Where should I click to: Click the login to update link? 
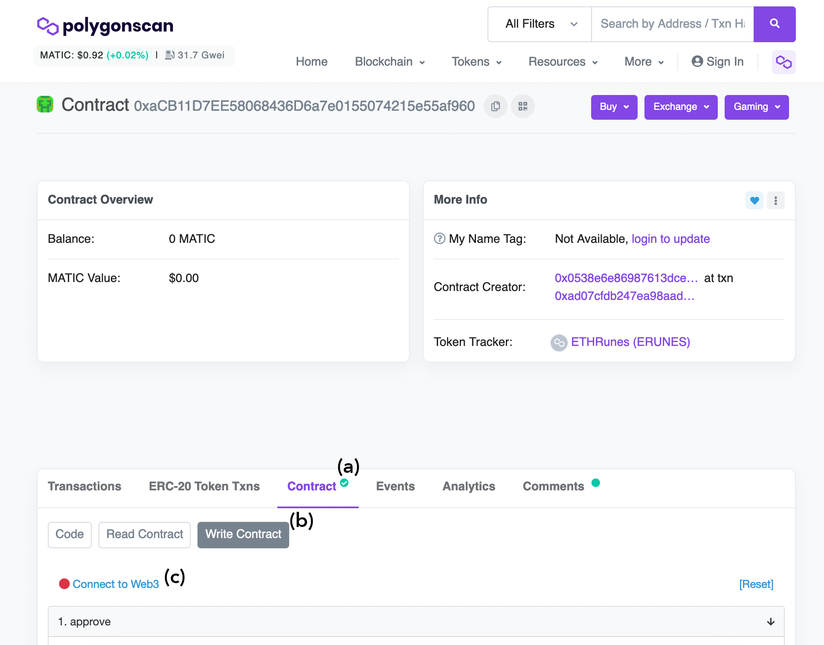[670, 239]
